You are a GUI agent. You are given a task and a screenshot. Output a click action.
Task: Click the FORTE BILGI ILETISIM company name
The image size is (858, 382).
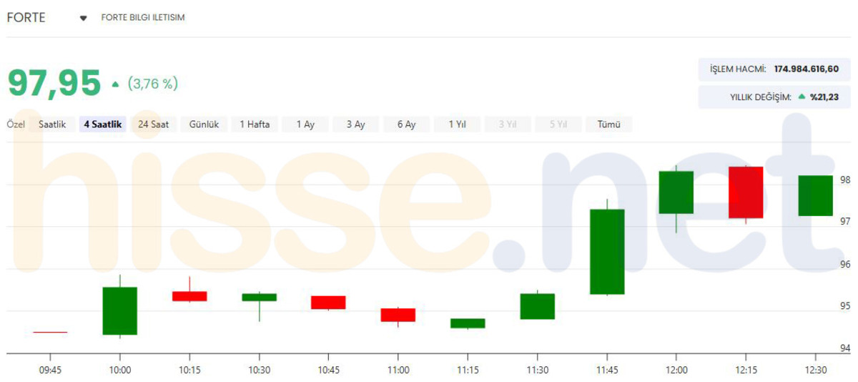point(143,18)
